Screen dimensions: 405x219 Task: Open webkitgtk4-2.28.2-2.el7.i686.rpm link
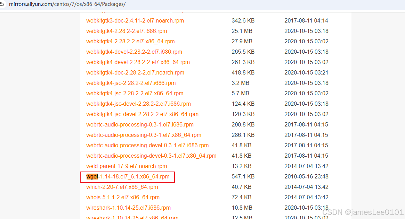127,31
